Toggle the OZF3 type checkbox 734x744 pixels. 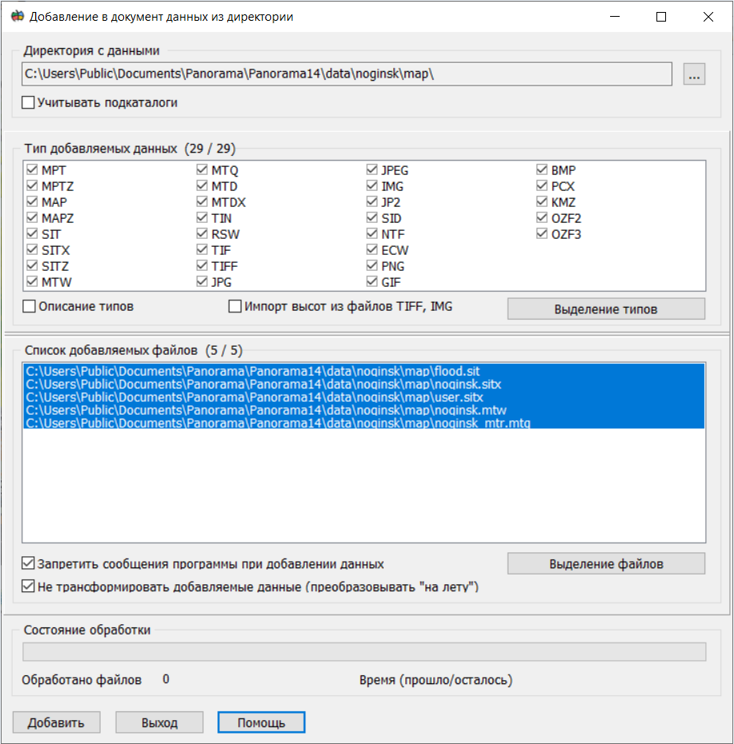[543, 234]
